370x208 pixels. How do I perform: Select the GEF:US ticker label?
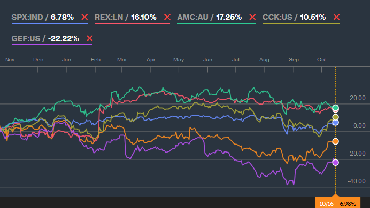point(26,38)
